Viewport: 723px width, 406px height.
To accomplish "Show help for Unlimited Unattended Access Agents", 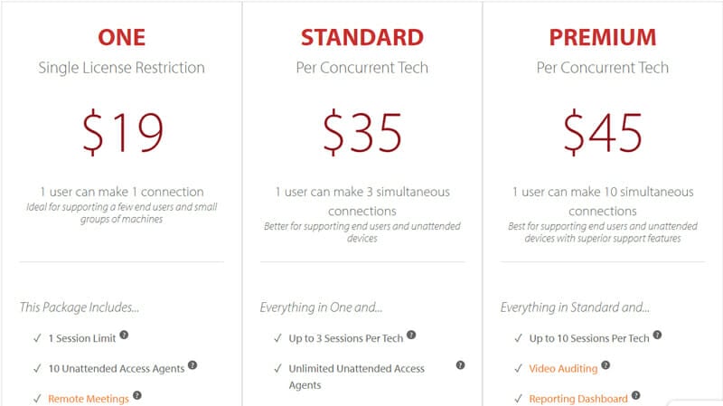I will pos(460,365).
